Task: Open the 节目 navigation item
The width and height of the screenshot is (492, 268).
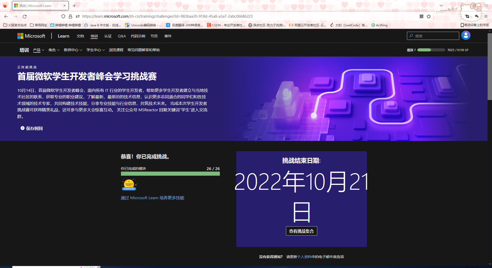Action: (x=154, y=36)
